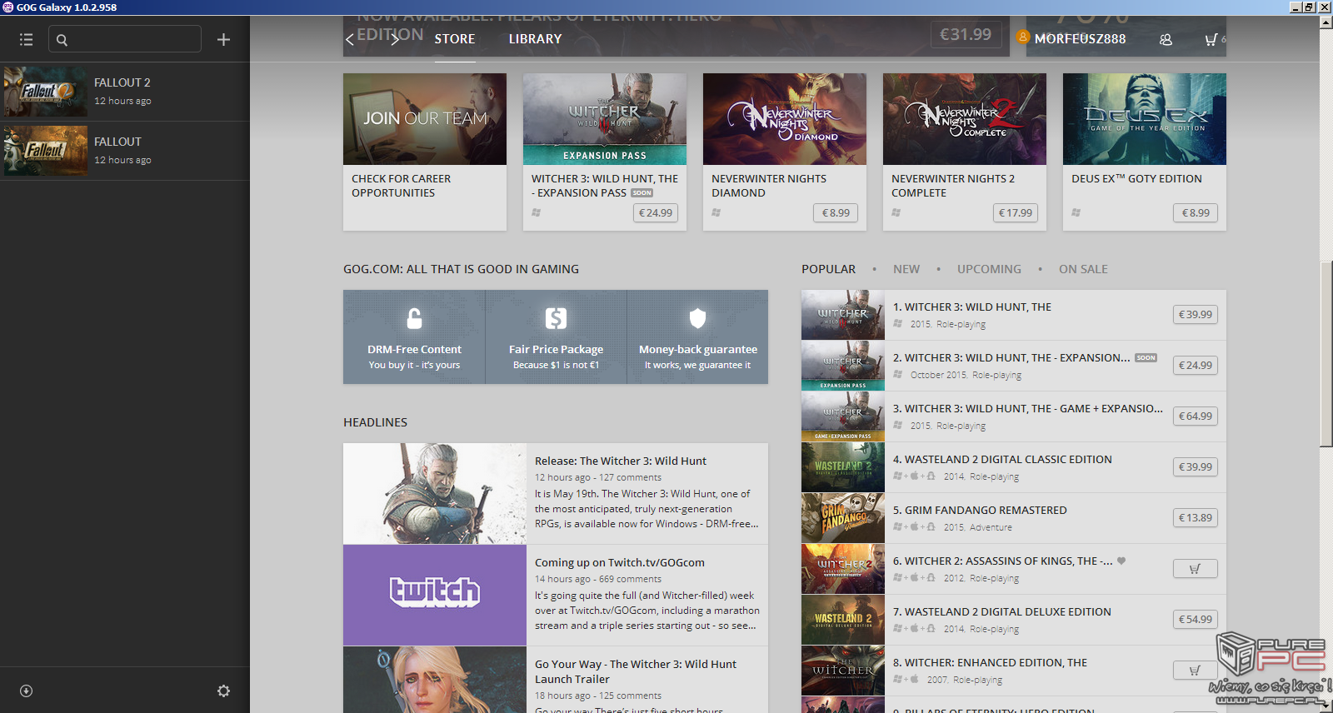Click the €17.99 price button

coord(1016,213)
